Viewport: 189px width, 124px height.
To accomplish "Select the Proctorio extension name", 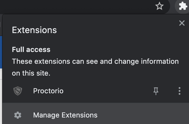I will [x=48, y=91].
